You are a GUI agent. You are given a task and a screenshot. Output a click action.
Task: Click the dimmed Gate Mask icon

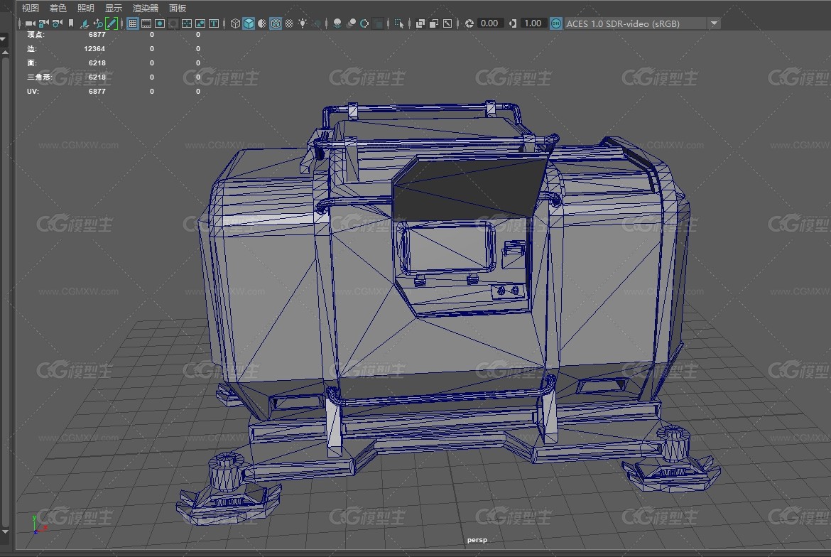coord(173,23)
